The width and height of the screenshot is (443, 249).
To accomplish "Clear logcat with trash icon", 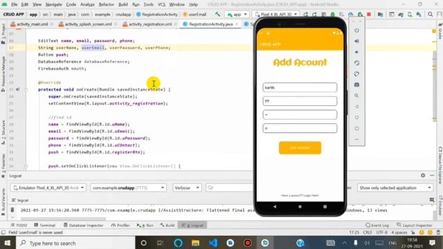I will click(x=12, y=210).
